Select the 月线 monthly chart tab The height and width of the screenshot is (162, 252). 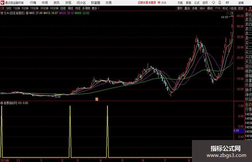[78, 8]
